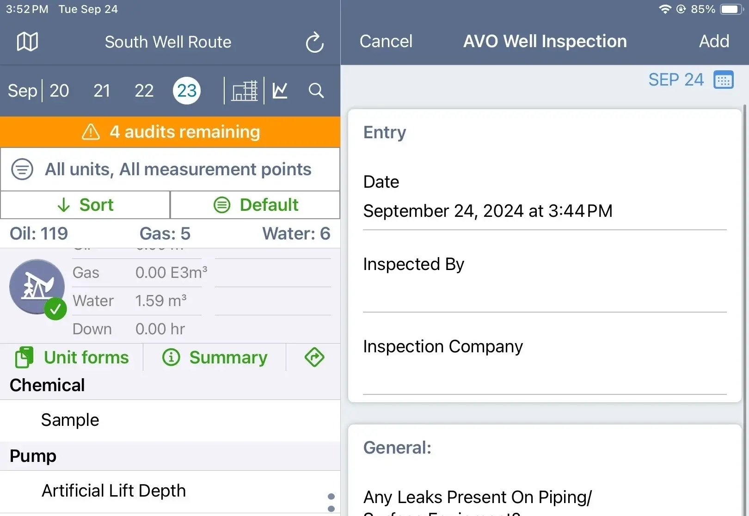The width and height of the screenshot is (749, 516).
Task: Open the calendar icon next to SEP 24
Action: [x=724, y=80]
